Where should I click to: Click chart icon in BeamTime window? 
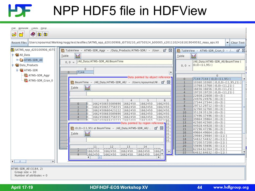[x=87, y=88]
